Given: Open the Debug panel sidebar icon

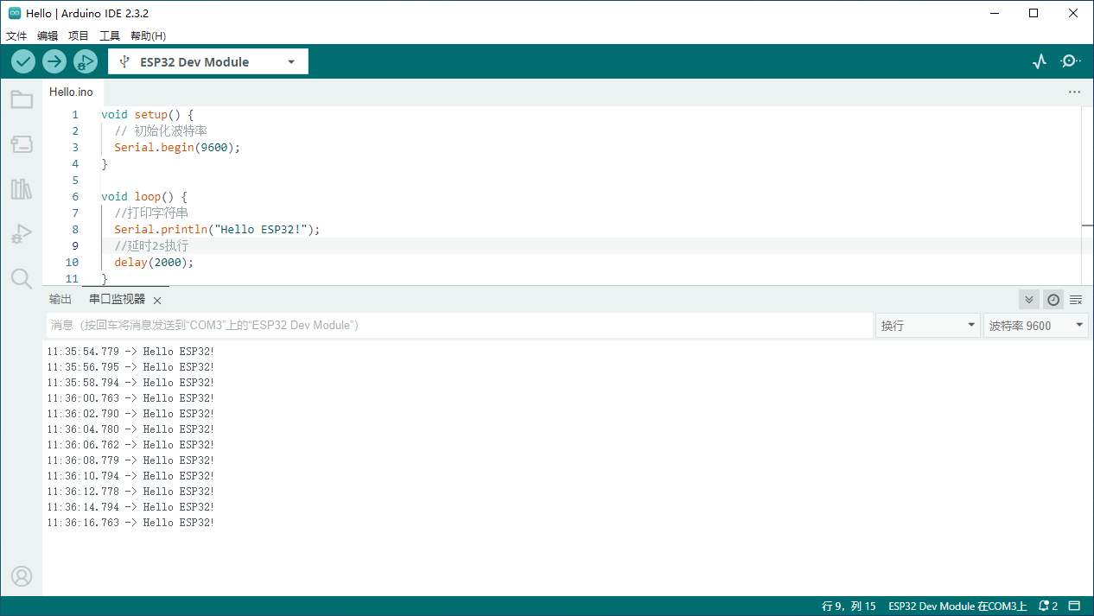Looking at the screenshot, I should coord(22,234).
